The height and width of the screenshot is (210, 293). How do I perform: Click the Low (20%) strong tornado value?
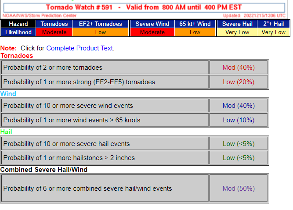(239, 82)
